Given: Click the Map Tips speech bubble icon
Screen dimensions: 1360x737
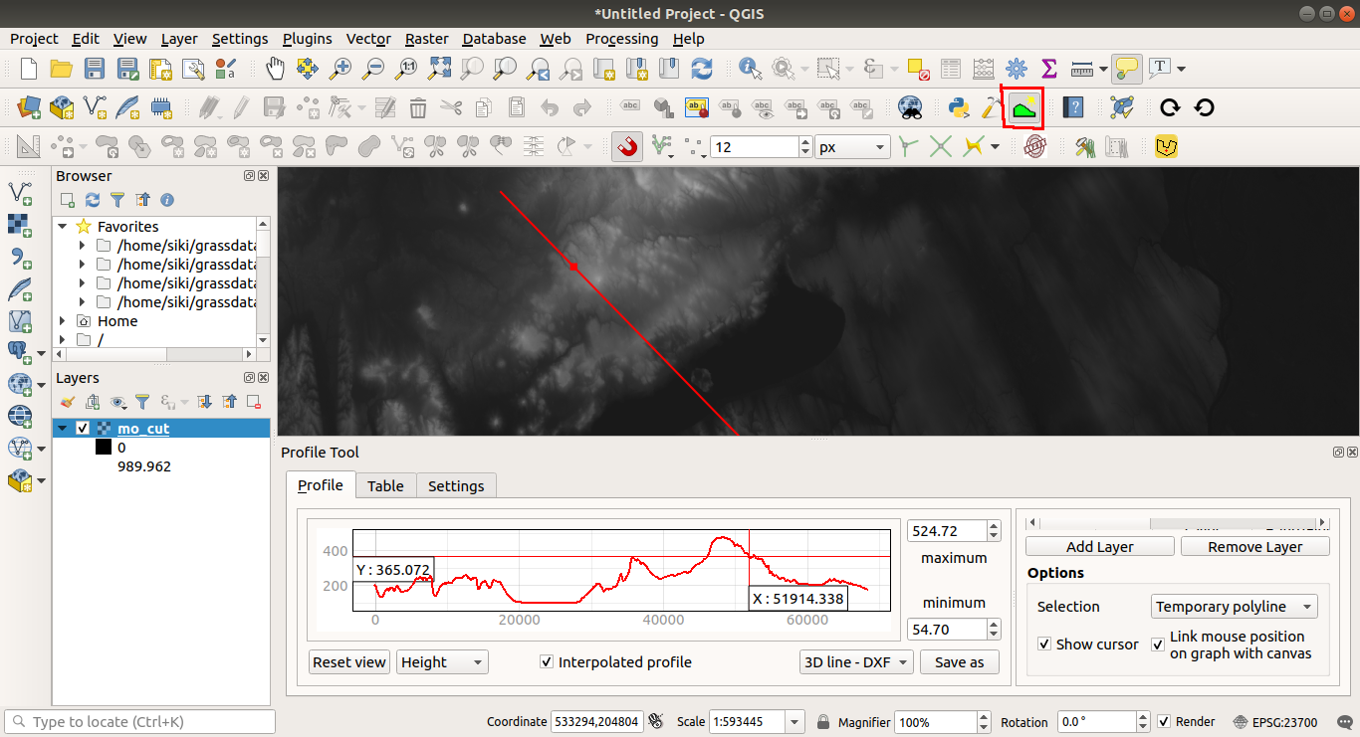Looking at the screenshot, I should click(x=1127, y=69).
